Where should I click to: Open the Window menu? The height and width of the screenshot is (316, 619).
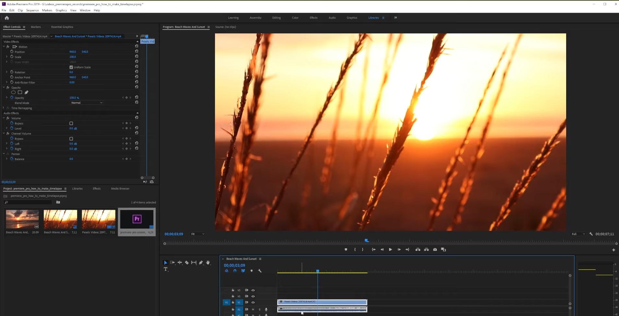pyautogui.click(x=85, y=10)
